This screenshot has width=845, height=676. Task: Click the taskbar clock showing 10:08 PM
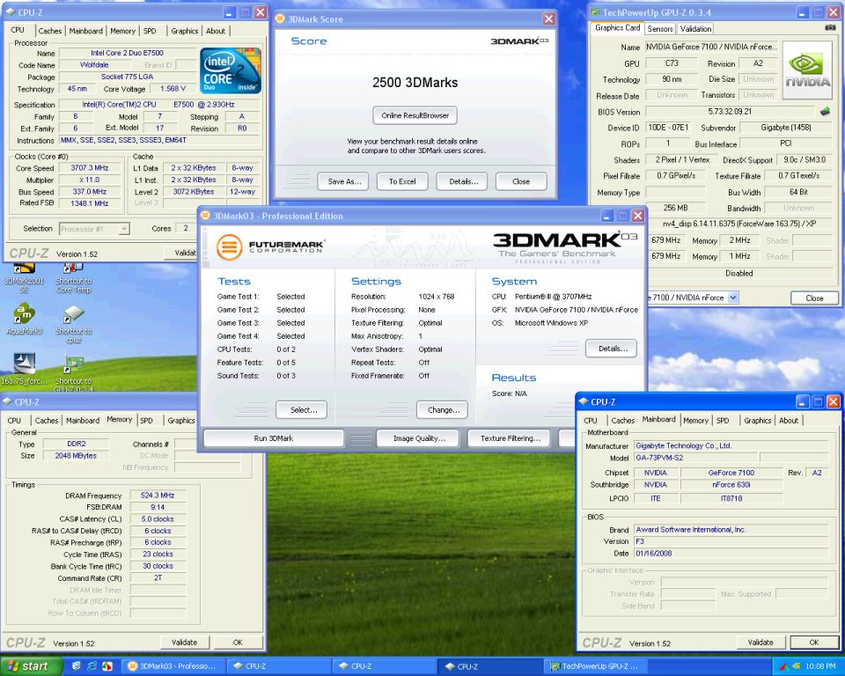tap(820, 667)
